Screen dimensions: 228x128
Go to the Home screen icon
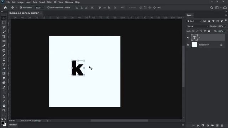(x=5, y=8)
